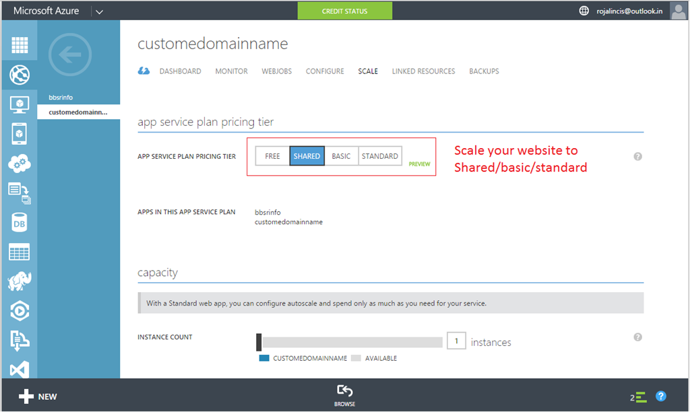The height and width of the screenshot is (412, 690).
Task: Open All Items grid icon in sidebar
Action: [20, 45]
